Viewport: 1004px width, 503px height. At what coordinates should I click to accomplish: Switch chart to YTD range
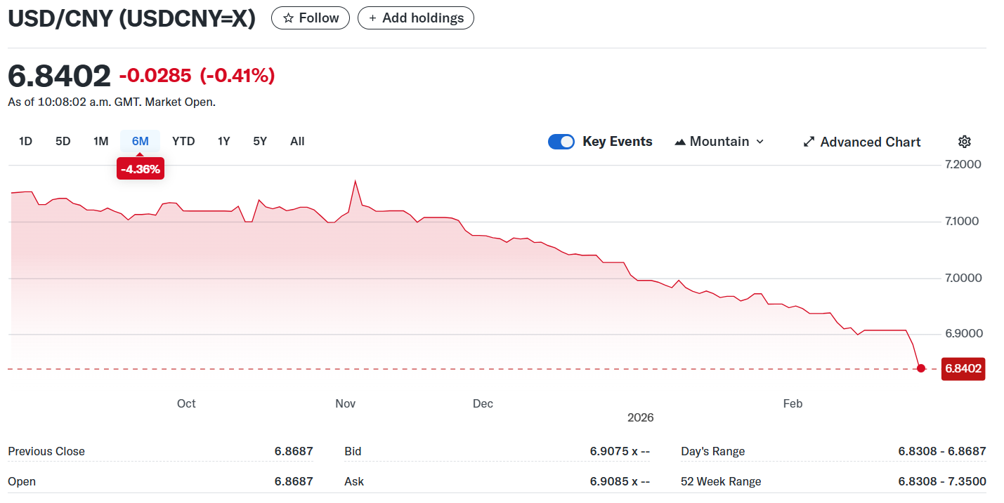[183, 141]
